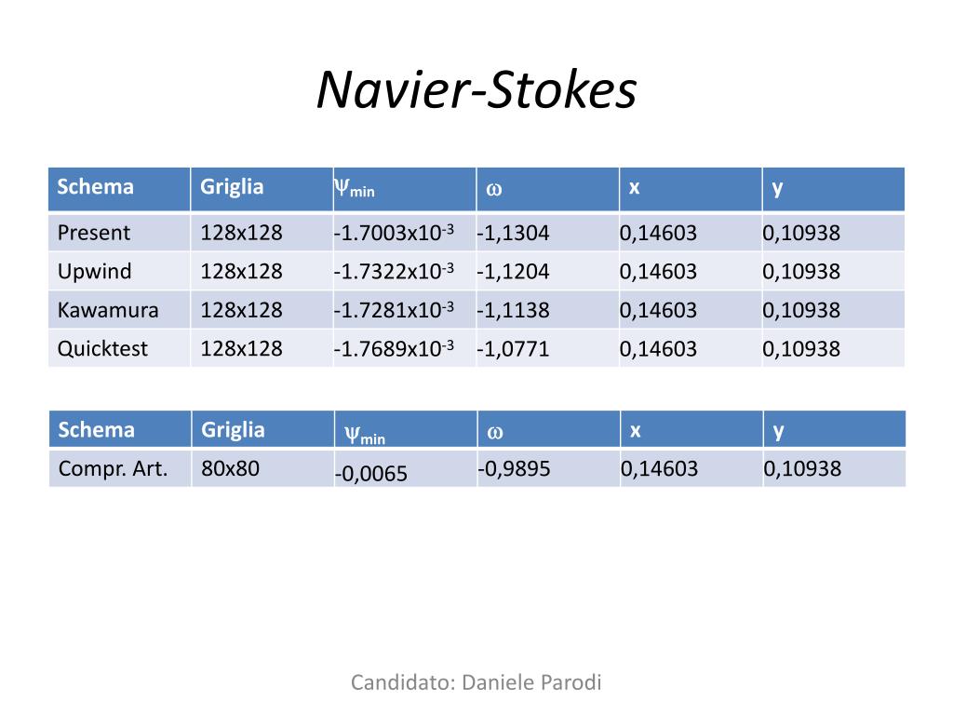Select the Present row label
Viewport: 953px width, 715px height.
pyautogui.click(x=94, y=233)
